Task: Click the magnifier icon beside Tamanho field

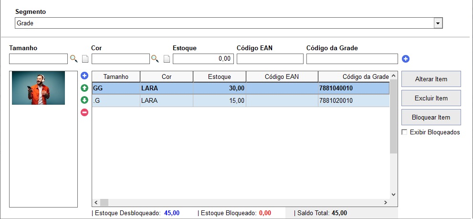Action: click(74, 59)
